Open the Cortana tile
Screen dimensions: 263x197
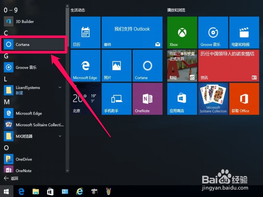[x=148, y=66]
